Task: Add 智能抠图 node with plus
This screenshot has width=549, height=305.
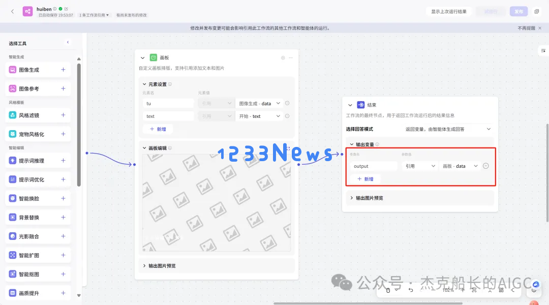Action: 64,274
